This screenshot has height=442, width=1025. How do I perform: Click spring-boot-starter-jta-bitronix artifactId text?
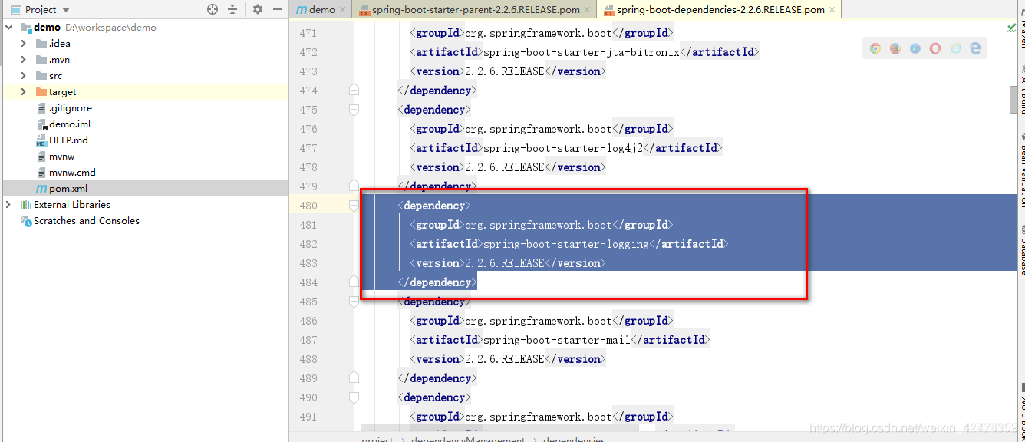(x=582, y=52)
